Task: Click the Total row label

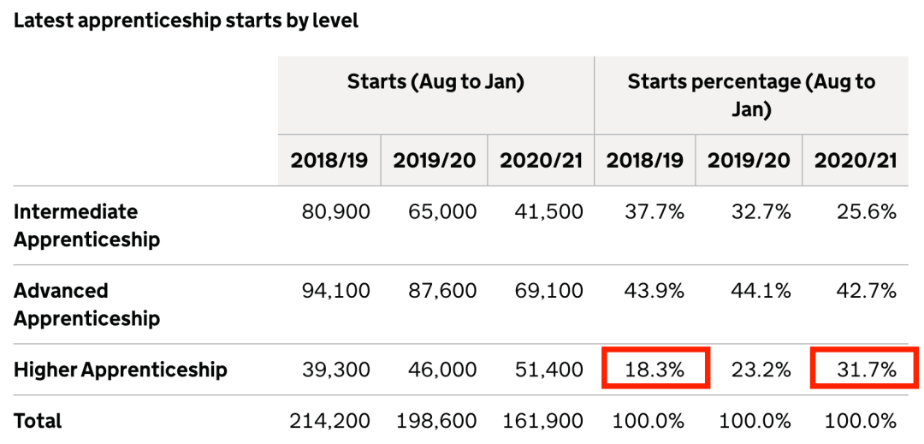Action: [38, 421]
